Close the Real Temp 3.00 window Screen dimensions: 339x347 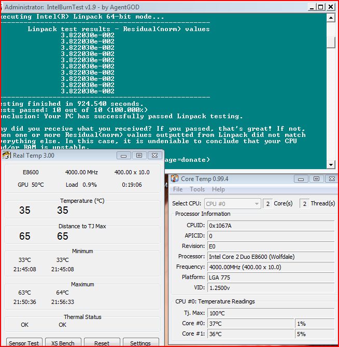pos(154,156)
